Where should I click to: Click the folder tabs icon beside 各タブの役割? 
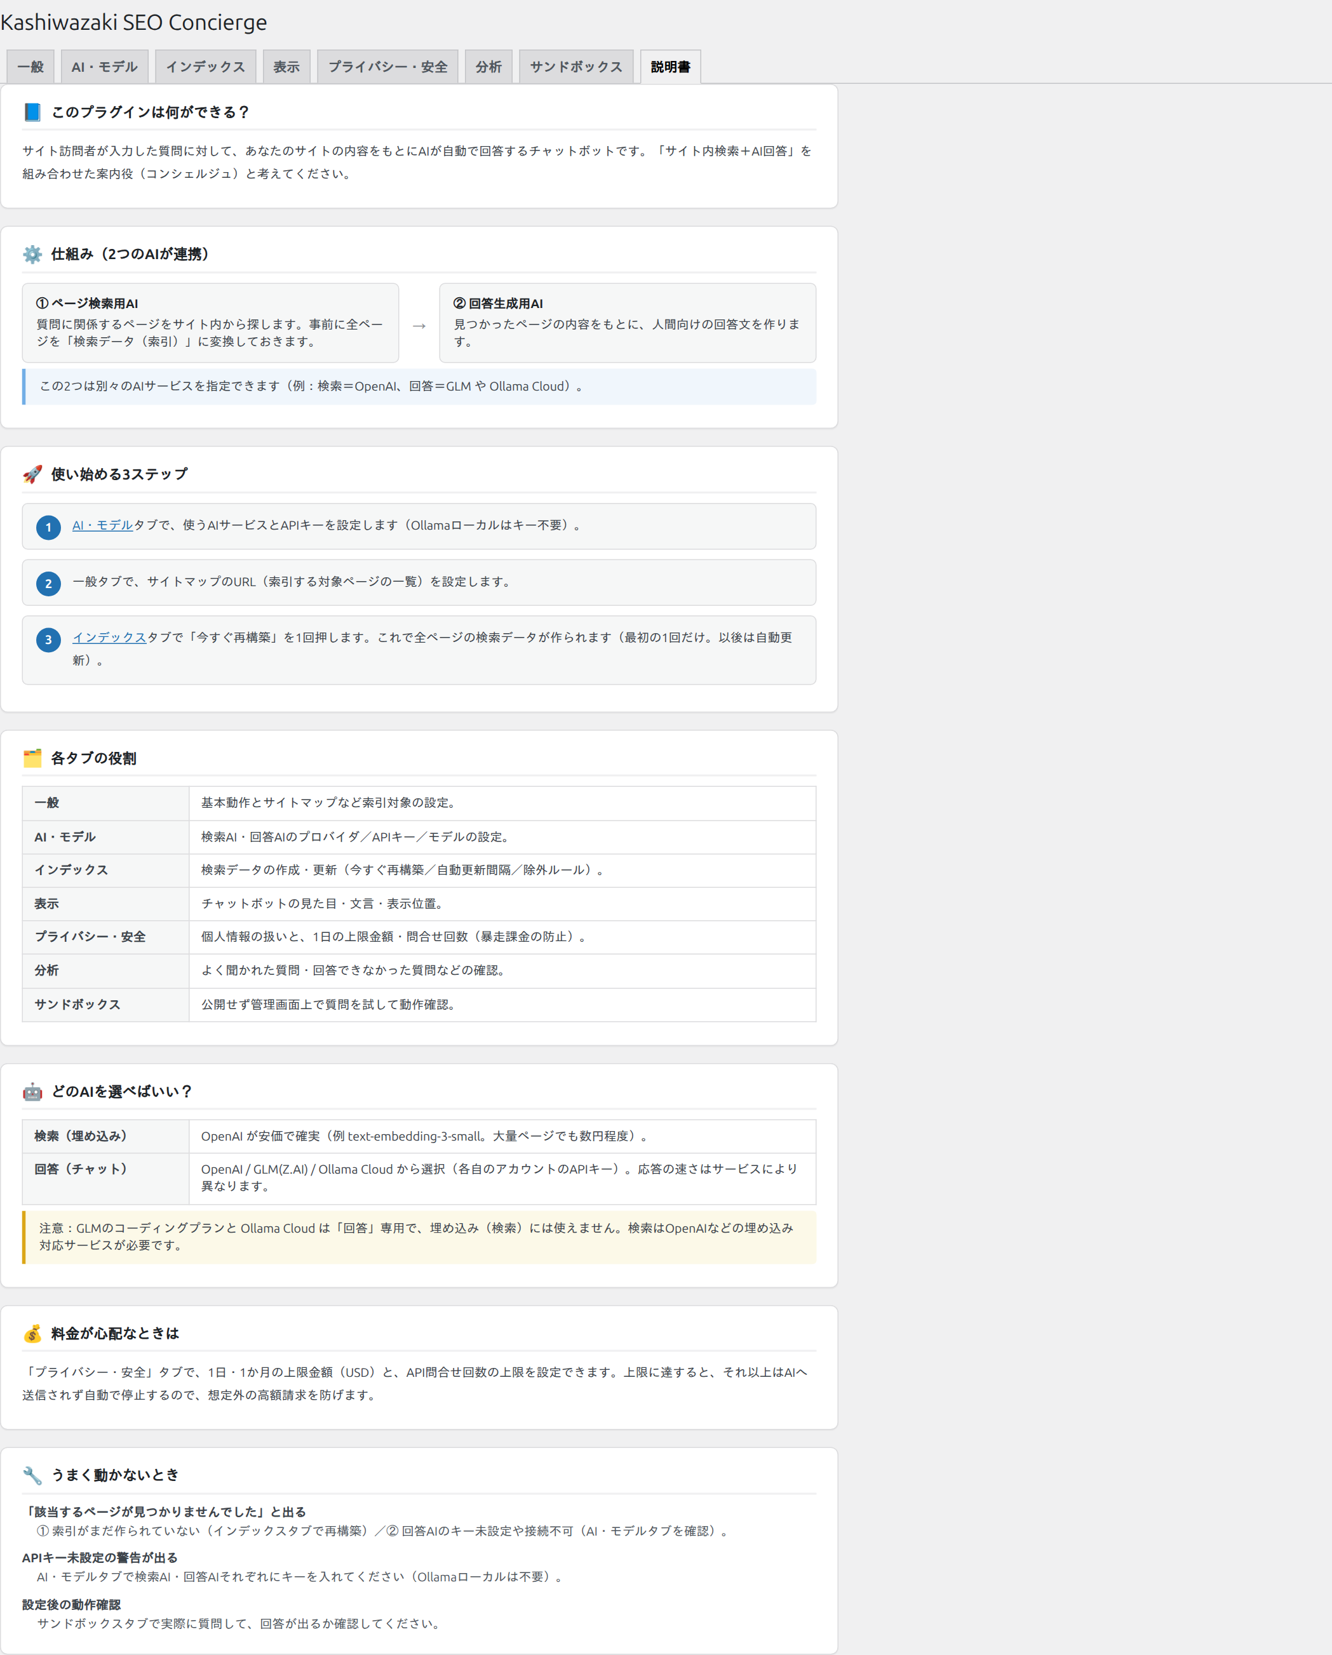click(32, 758)
